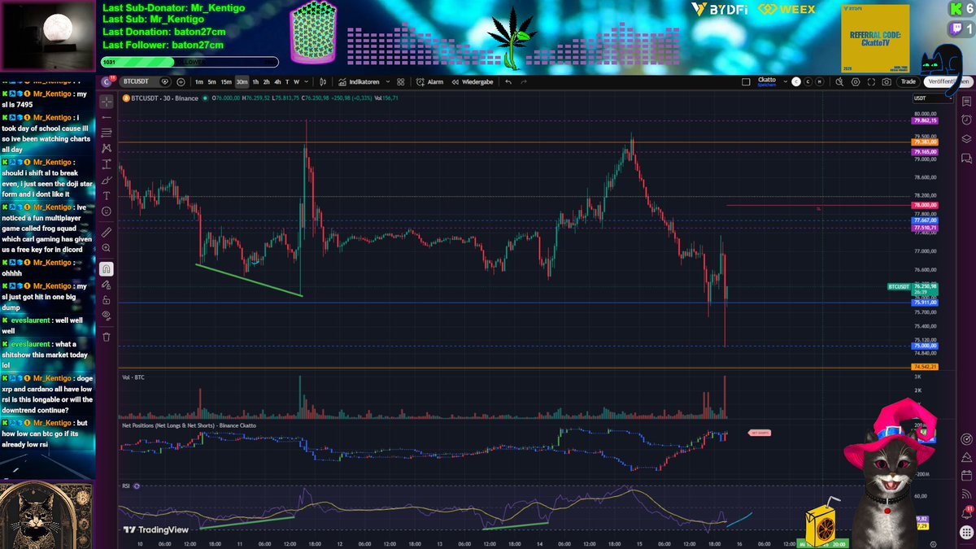Open indicator templates grid icon

coord(400,81)
